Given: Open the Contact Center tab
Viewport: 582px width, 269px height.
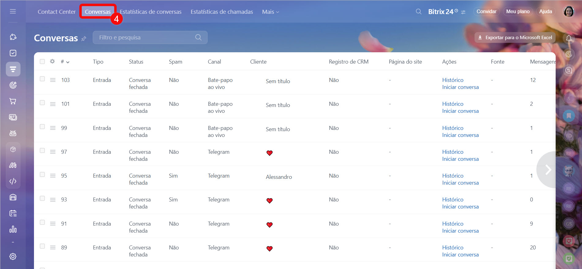Looking at the screenshot, I should (x=57, y=12).
